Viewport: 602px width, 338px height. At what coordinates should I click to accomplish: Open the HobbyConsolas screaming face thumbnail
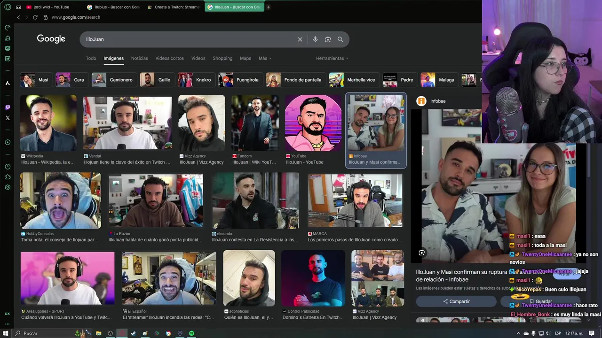60,200
